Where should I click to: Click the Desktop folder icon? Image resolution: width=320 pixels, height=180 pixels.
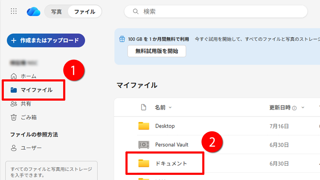(144, 126)
